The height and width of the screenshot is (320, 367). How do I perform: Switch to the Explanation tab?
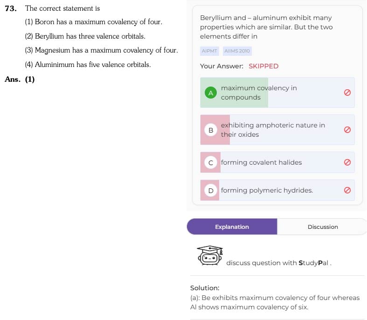[x=232, y=227]
